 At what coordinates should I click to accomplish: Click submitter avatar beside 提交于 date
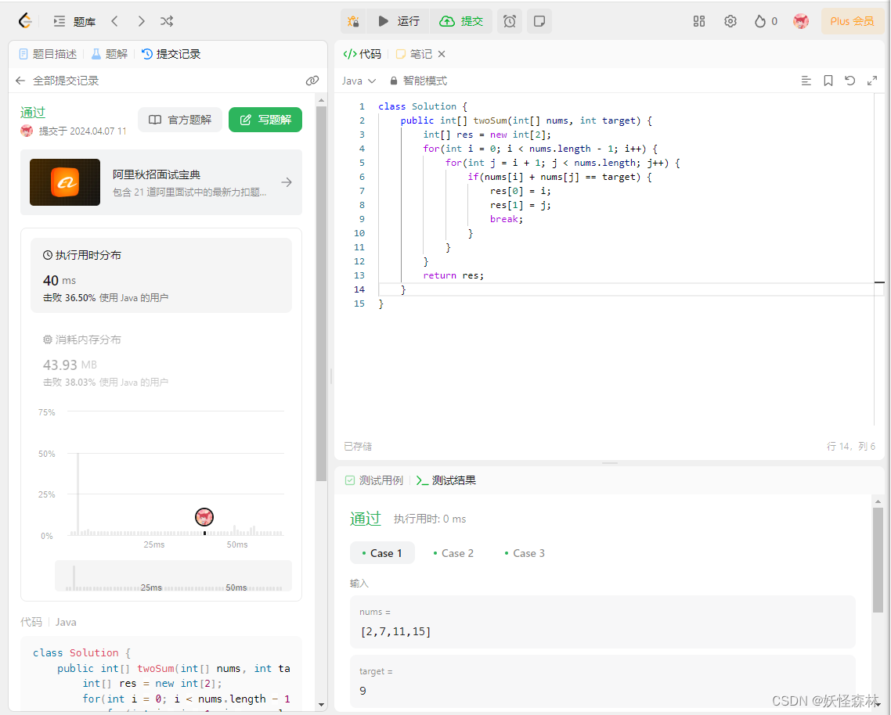27,131
